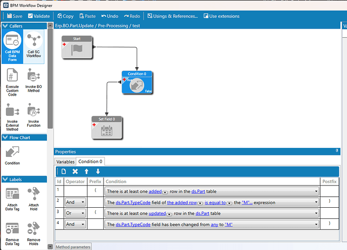The image size is (347, 250).
Task: Pick the Invoke BO Method item
Action: [x=34, y=80]
